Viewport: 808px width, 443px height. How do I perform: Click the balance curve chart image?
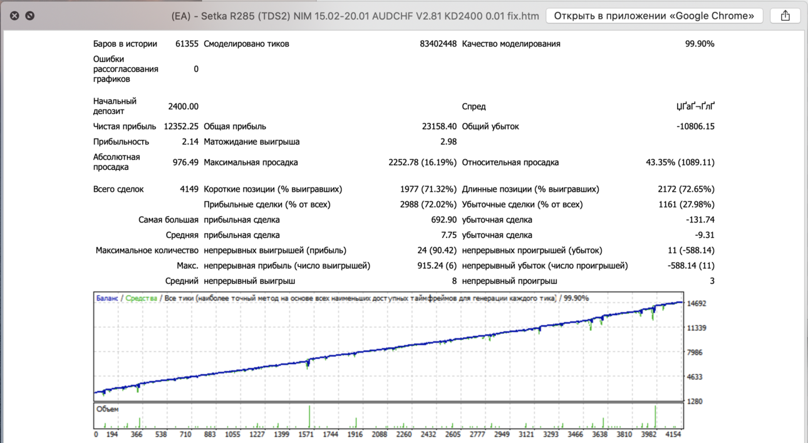pos(388,346)
